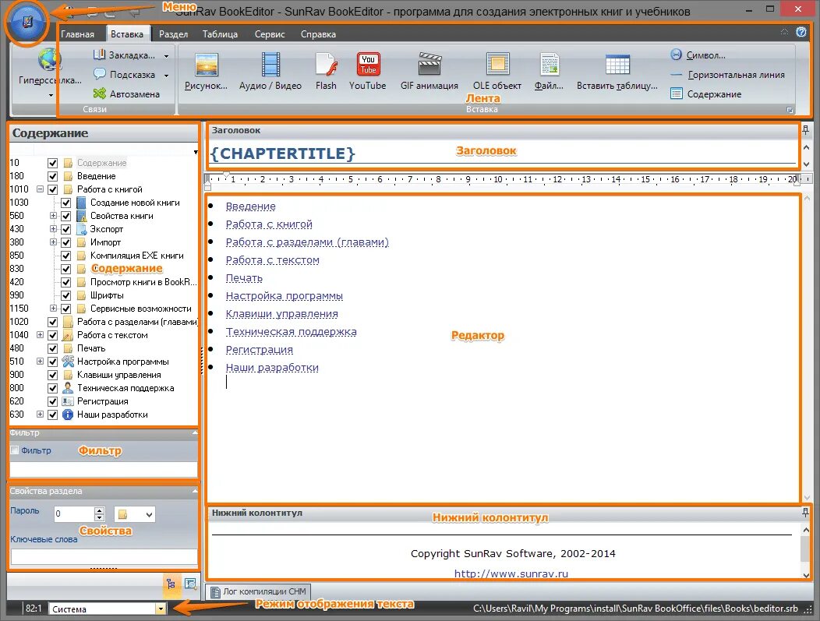Click the Ключевые слова input field
Image resolution: width=820 pixels, height=621 pixels.
click(x=104, y=556)
